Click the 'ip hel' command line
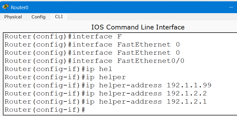Screen dimensions: 237x117 point(58,69)
